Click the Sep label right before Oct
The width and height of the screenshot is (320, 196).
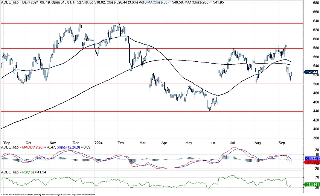(7, 143)
